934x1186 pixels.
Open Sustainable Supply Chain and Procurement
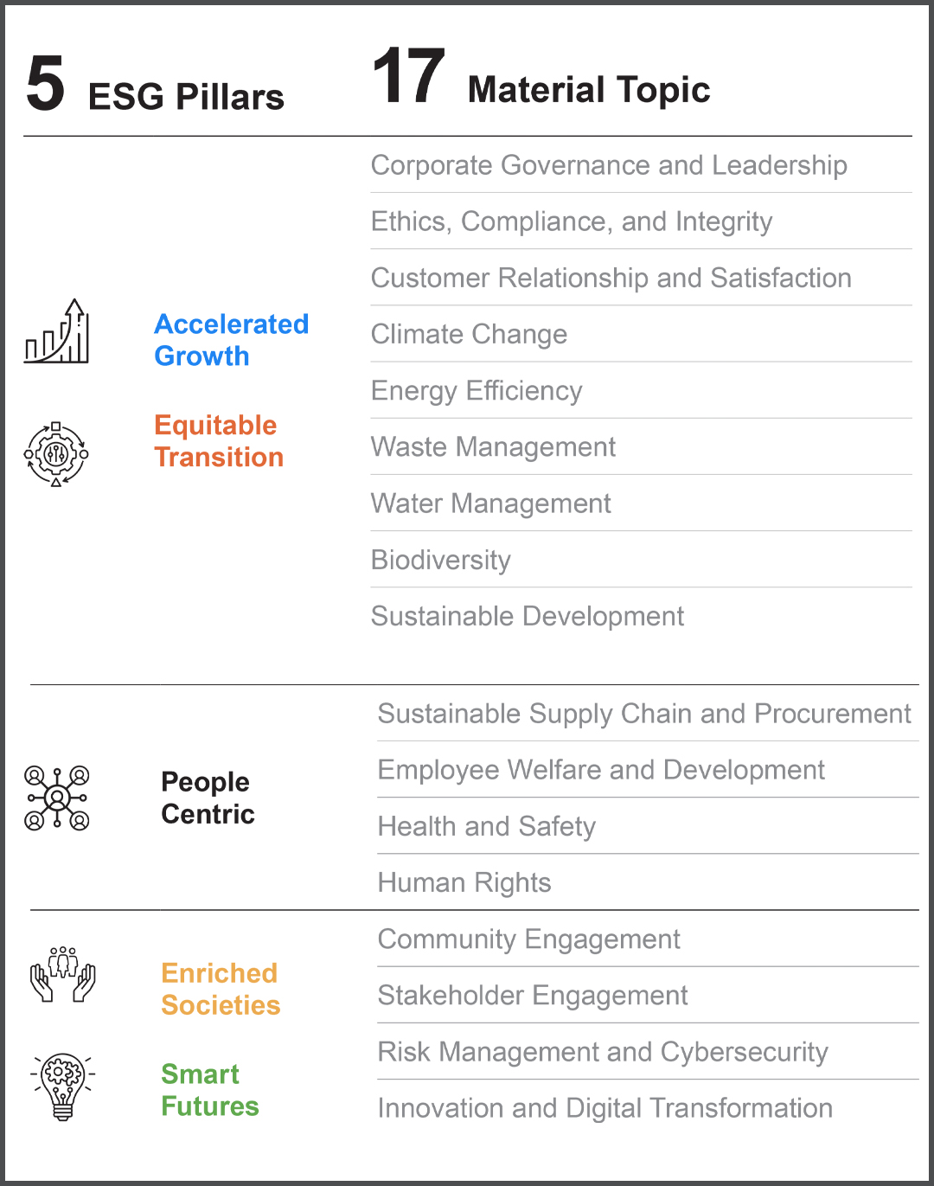[644, 714]
